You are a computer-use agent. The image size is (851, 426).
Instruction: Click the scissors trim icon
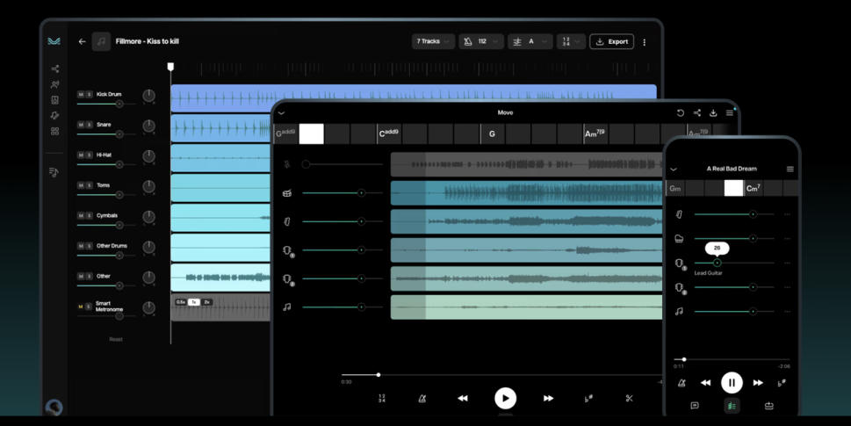tap(629, 399)
